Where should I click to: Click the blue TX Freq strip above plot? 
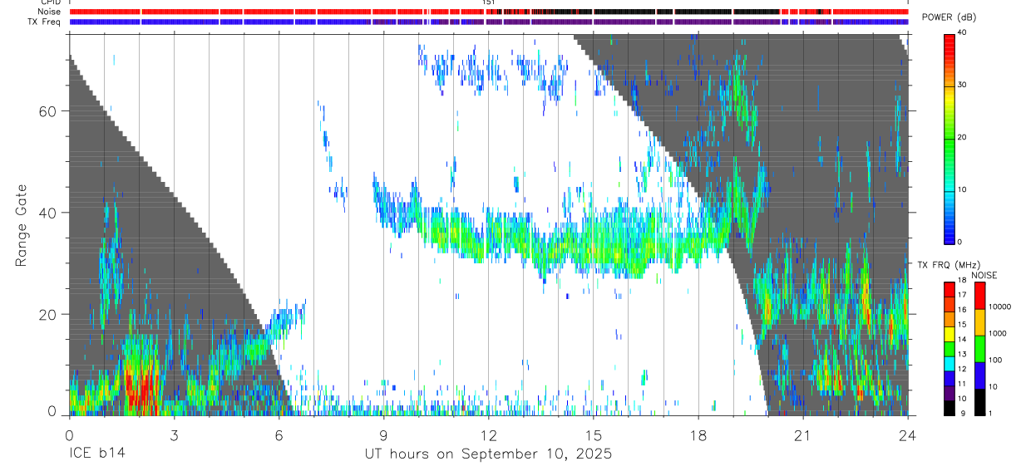click(488, 22)
